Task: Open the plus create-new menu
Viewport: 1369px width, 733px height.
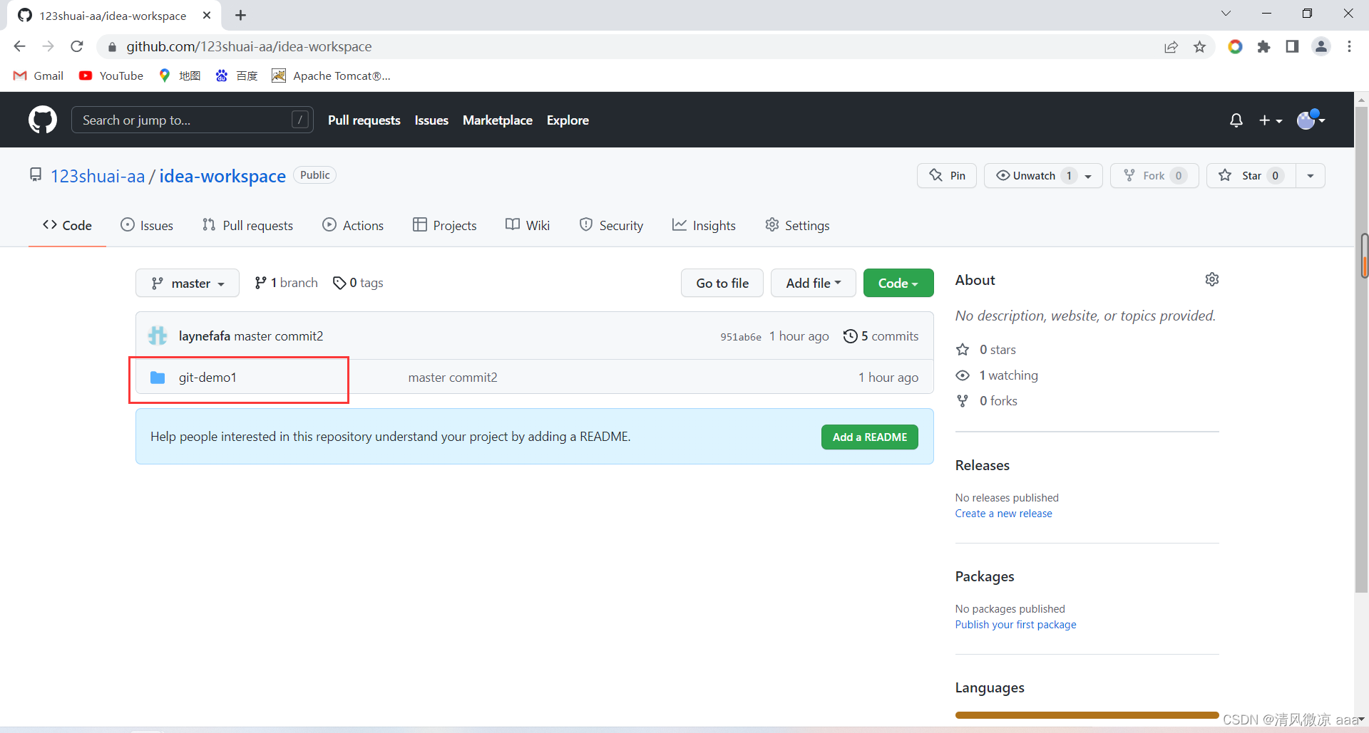Action: pyautogui.click(x=1271, y=120)
